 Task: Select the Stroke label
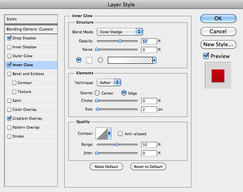click(x=18, y=136)
